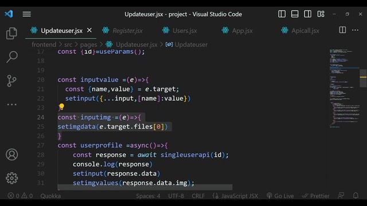
Task: Click the src breadcrumb segment
Action: [68, 45]
